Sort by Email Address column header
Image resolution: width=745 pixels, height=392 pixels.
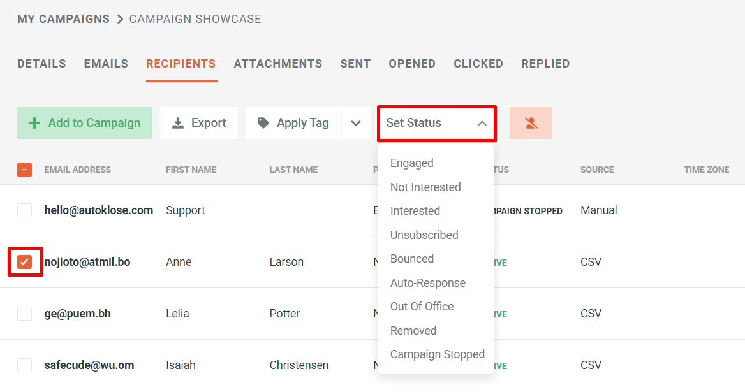[77, 170]
